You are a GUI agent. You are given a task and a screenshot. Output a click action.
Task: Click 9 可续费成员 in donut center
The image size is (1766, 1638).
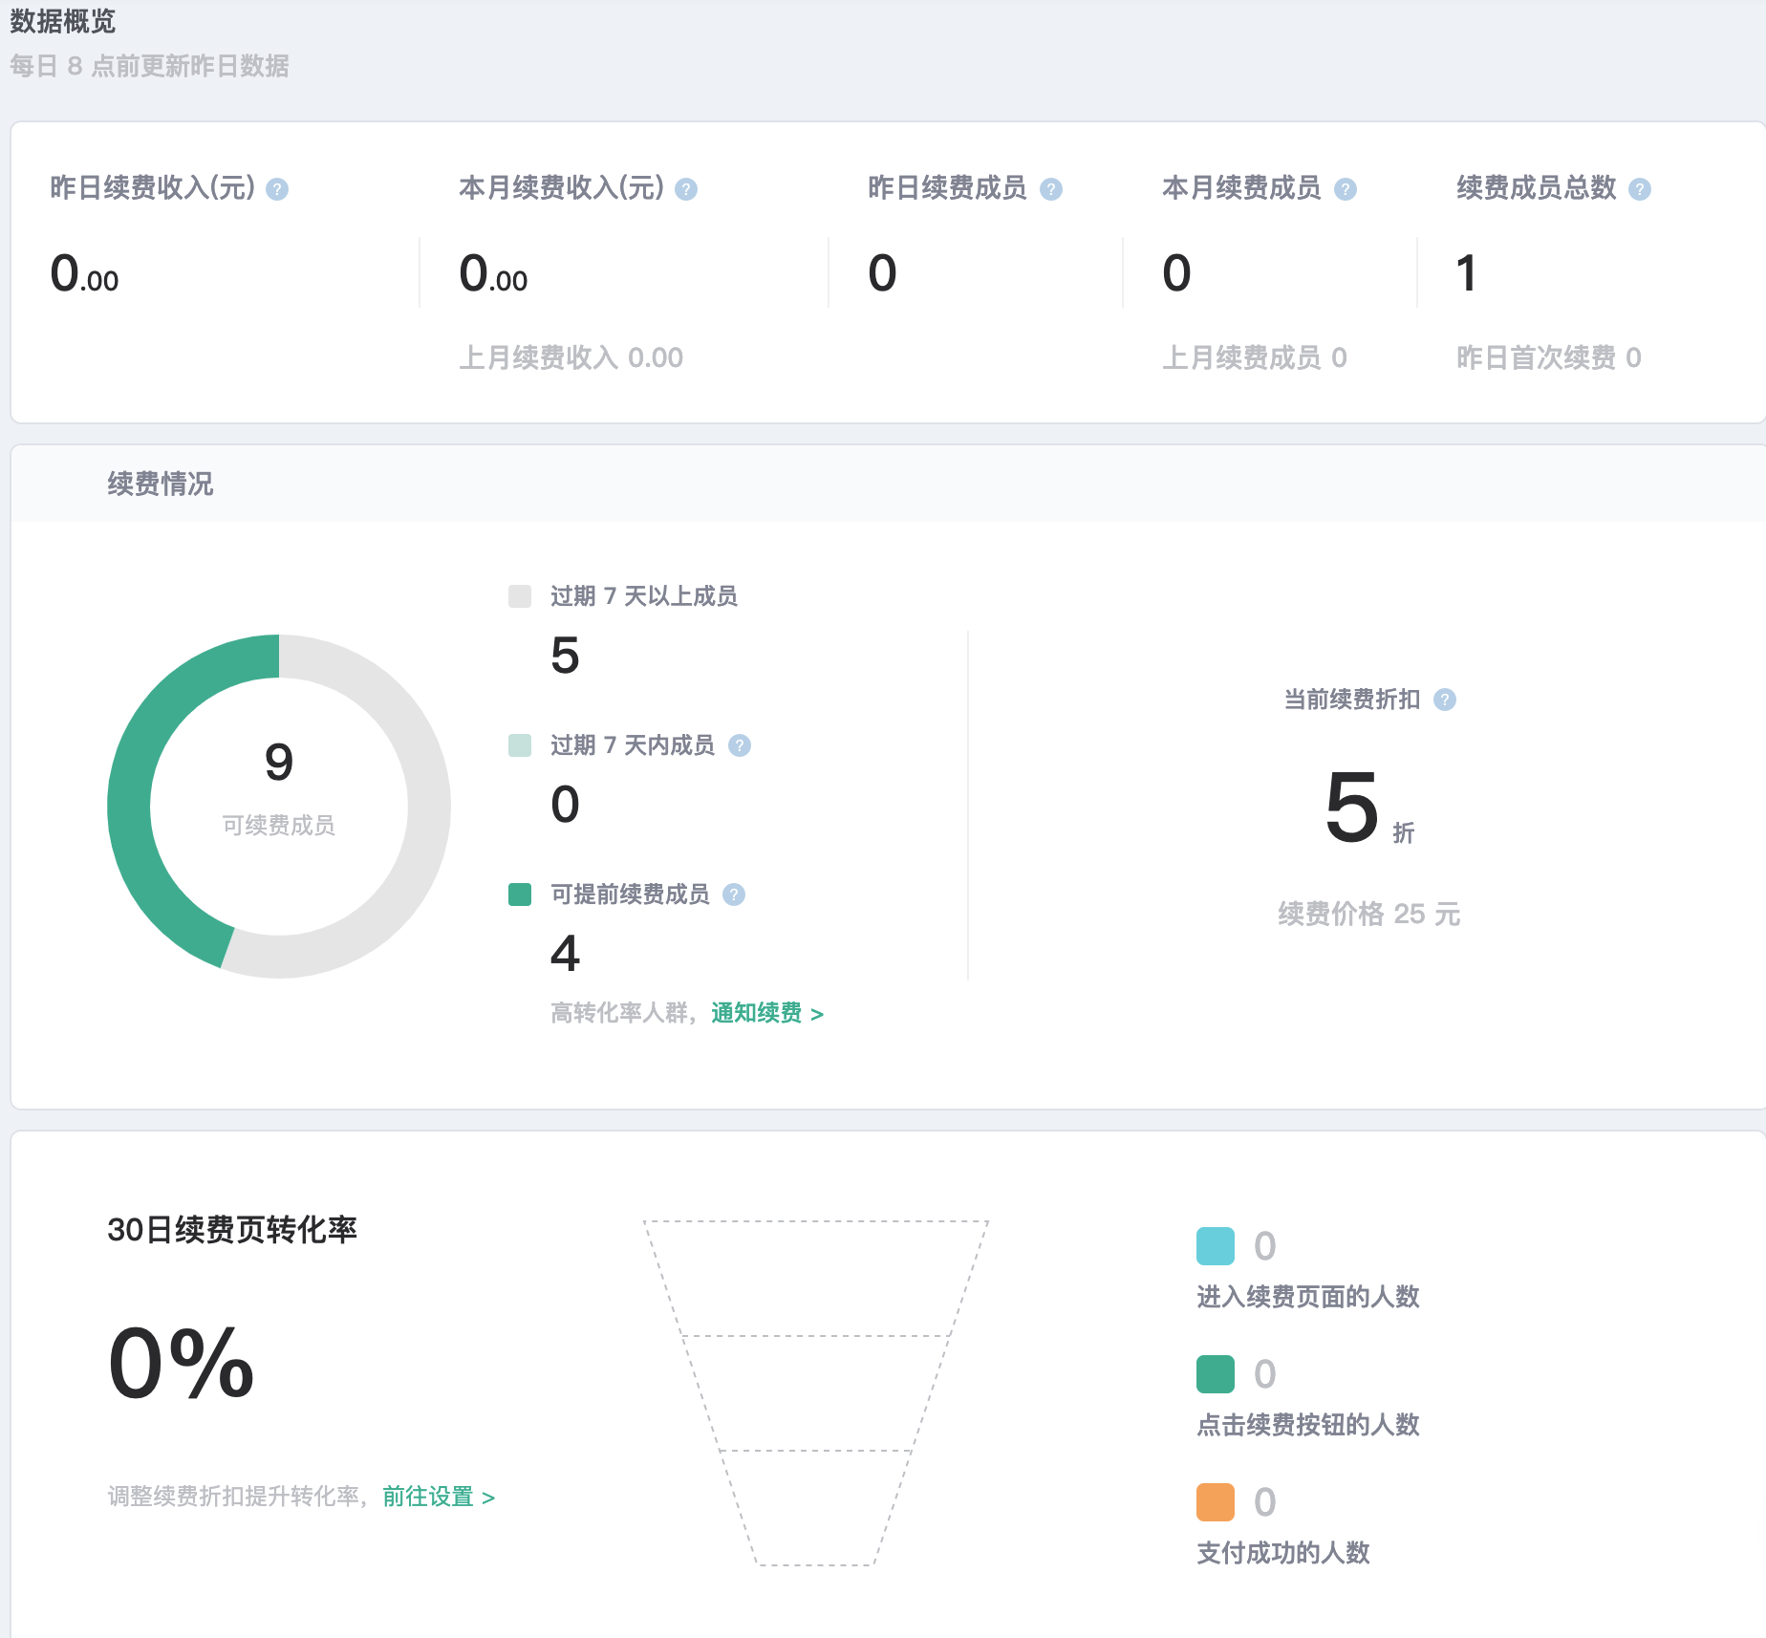[279, 788]
